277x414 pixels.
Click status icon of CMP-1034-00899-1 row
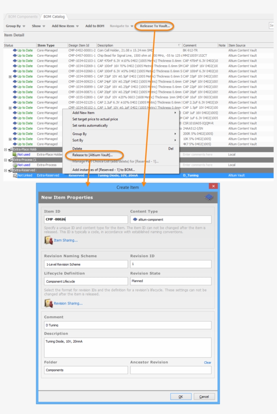point(15,87)
